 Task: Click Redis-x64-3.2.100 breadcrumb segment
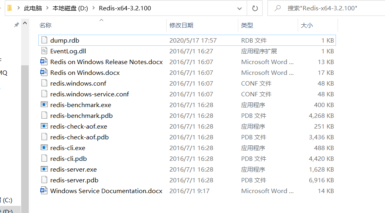(x=125, y=8)
